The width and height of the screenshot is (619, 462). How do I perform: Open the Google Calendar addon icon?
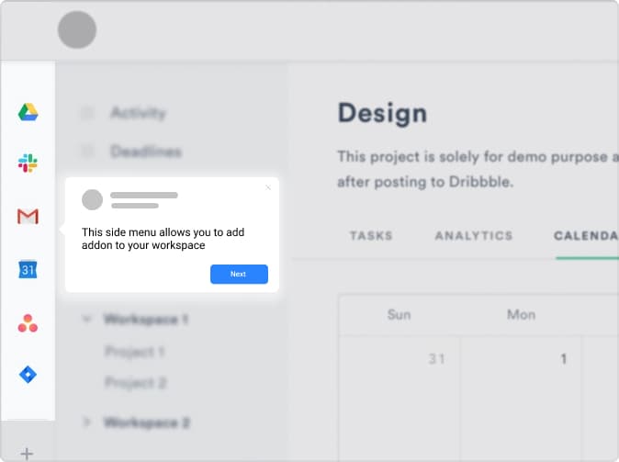coord(28,269)
